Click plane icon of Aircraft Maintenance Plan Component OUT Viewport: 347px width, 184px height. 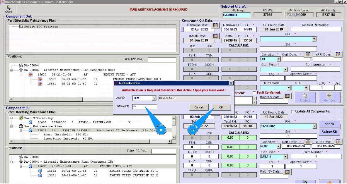[x=21, y=70]
